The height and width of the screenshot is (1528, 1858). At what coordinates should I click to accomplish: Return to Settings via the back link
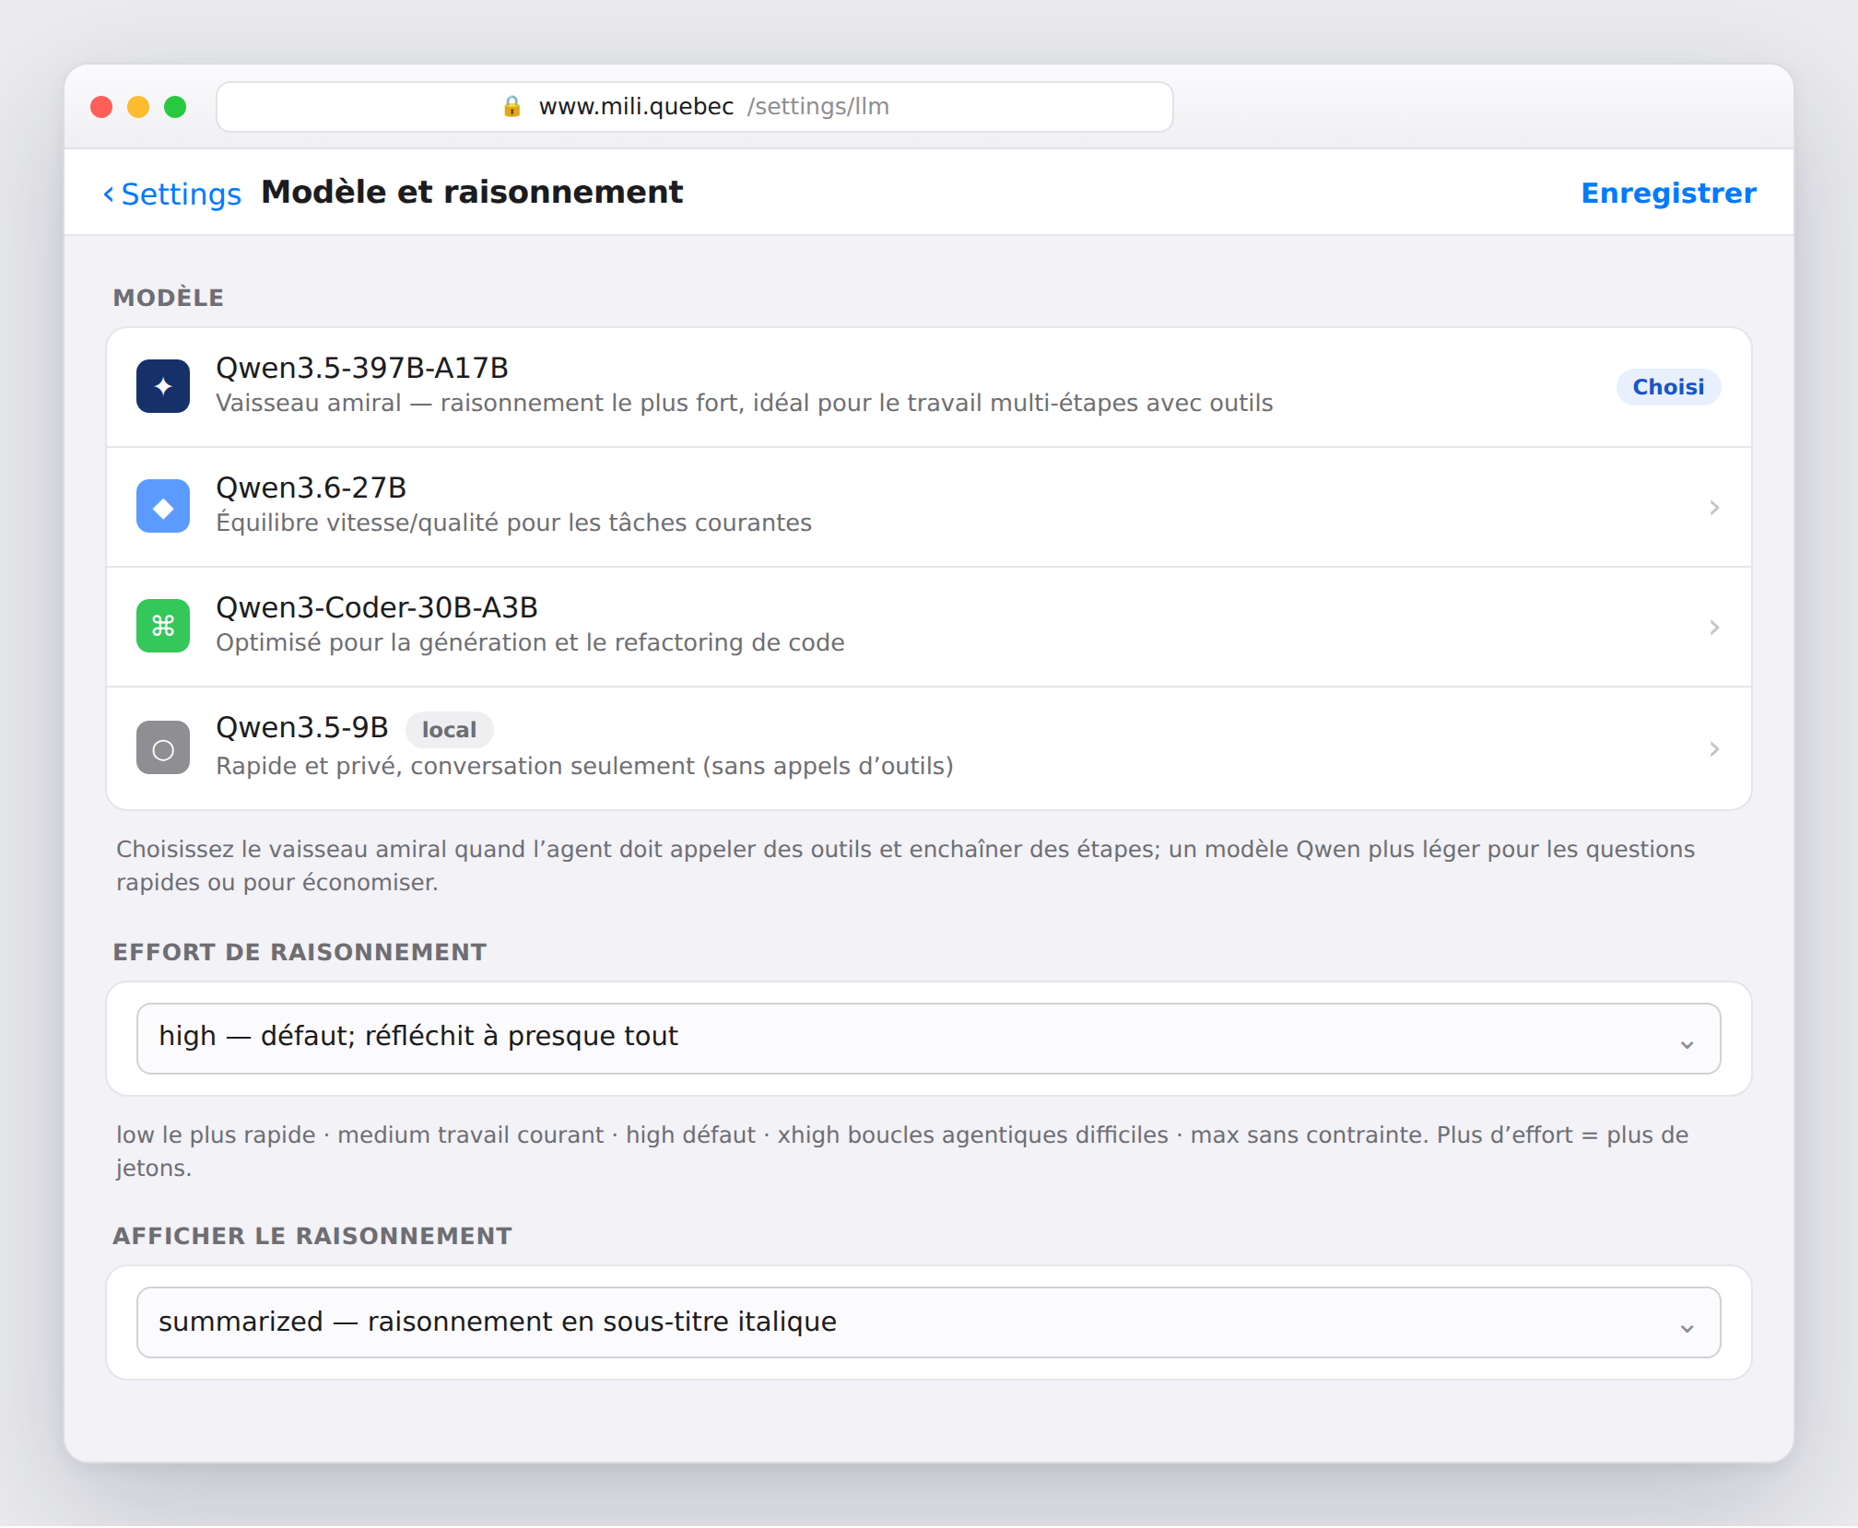[171, 194]
